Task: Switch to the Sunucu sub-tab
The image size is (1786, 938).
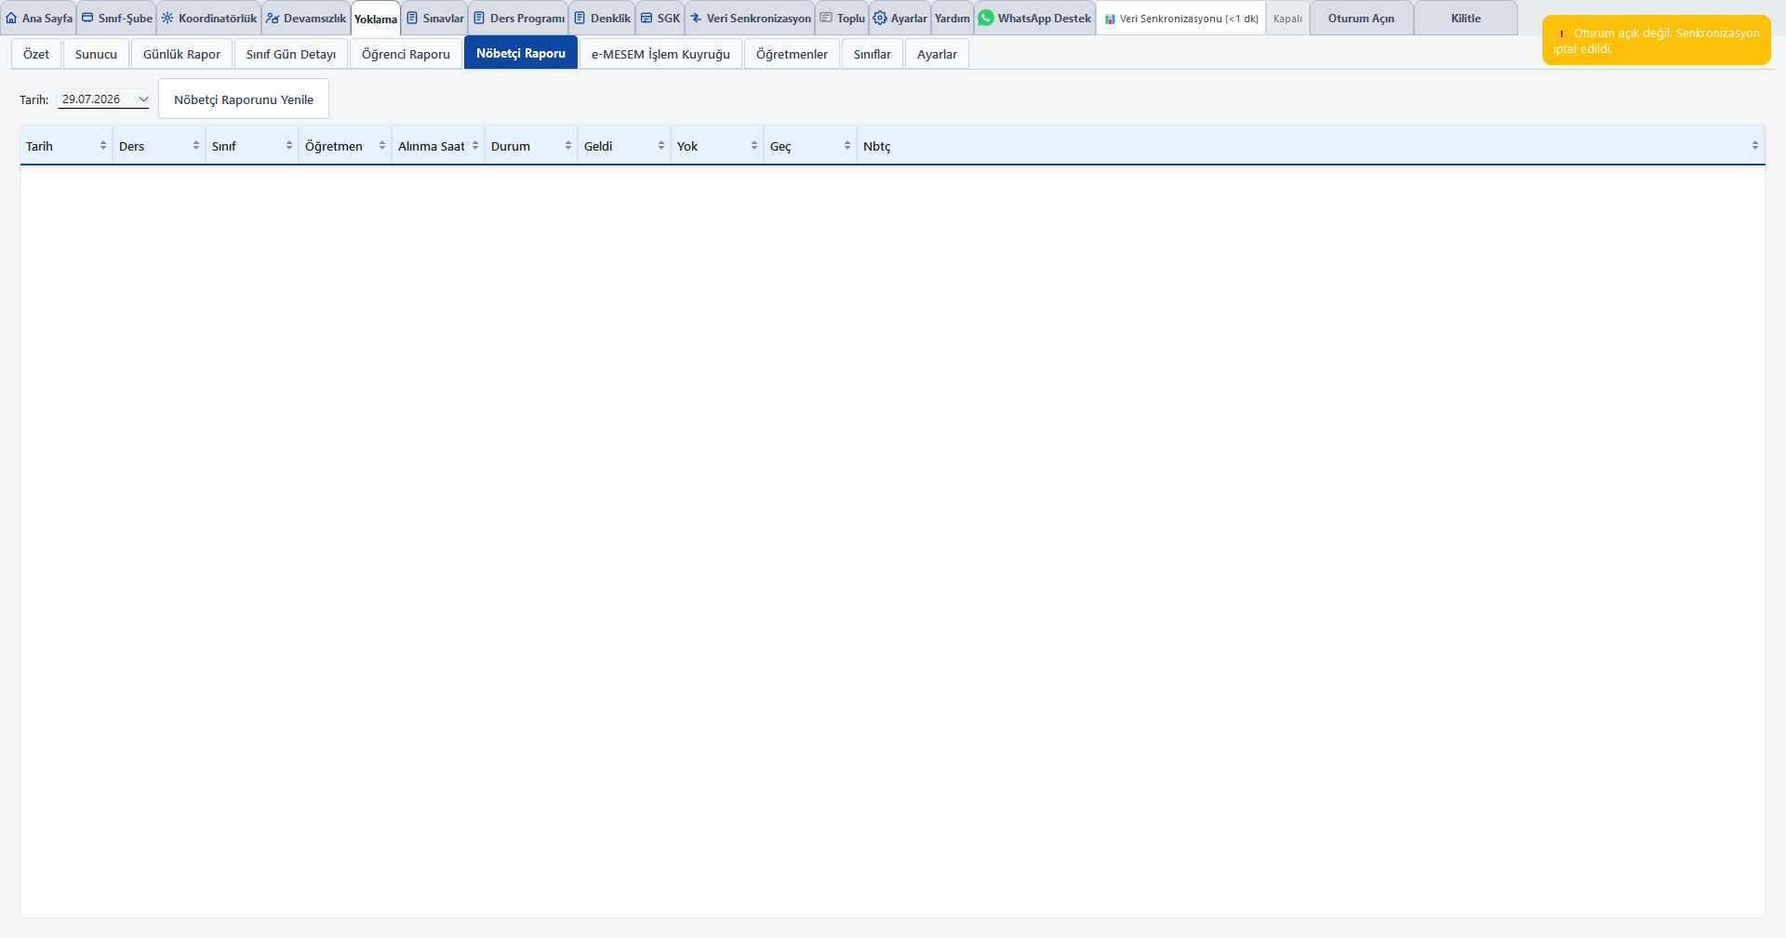Action: point(96,54)
